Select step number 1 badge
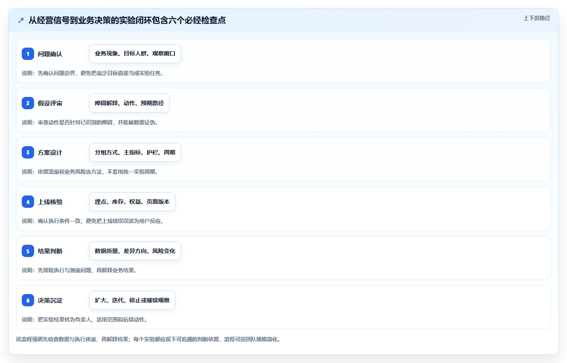 coord(28,54)
